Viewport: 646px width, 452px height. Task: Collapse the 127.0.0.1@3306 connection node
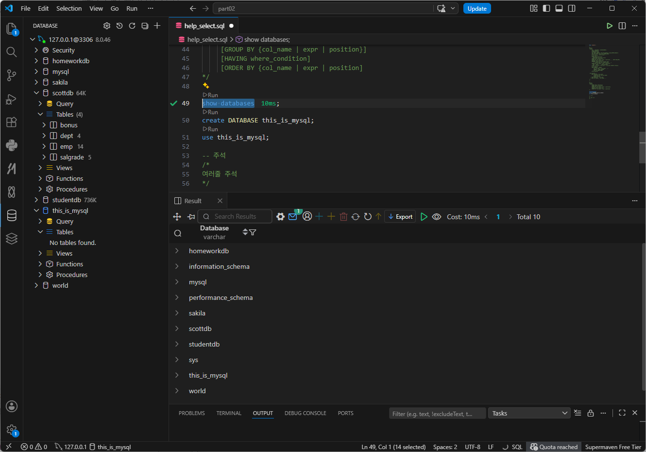click(x=33, y=39)
